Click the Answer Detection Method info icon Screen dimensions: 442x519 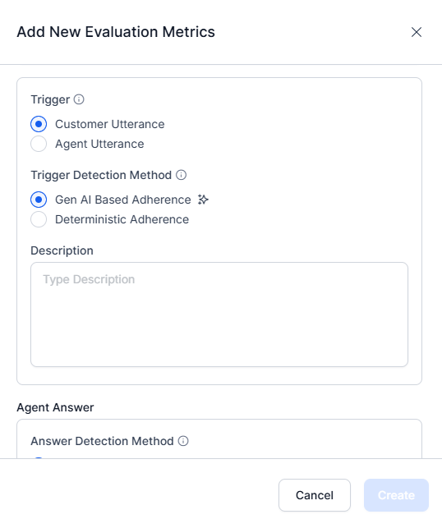tap(183, 441)
